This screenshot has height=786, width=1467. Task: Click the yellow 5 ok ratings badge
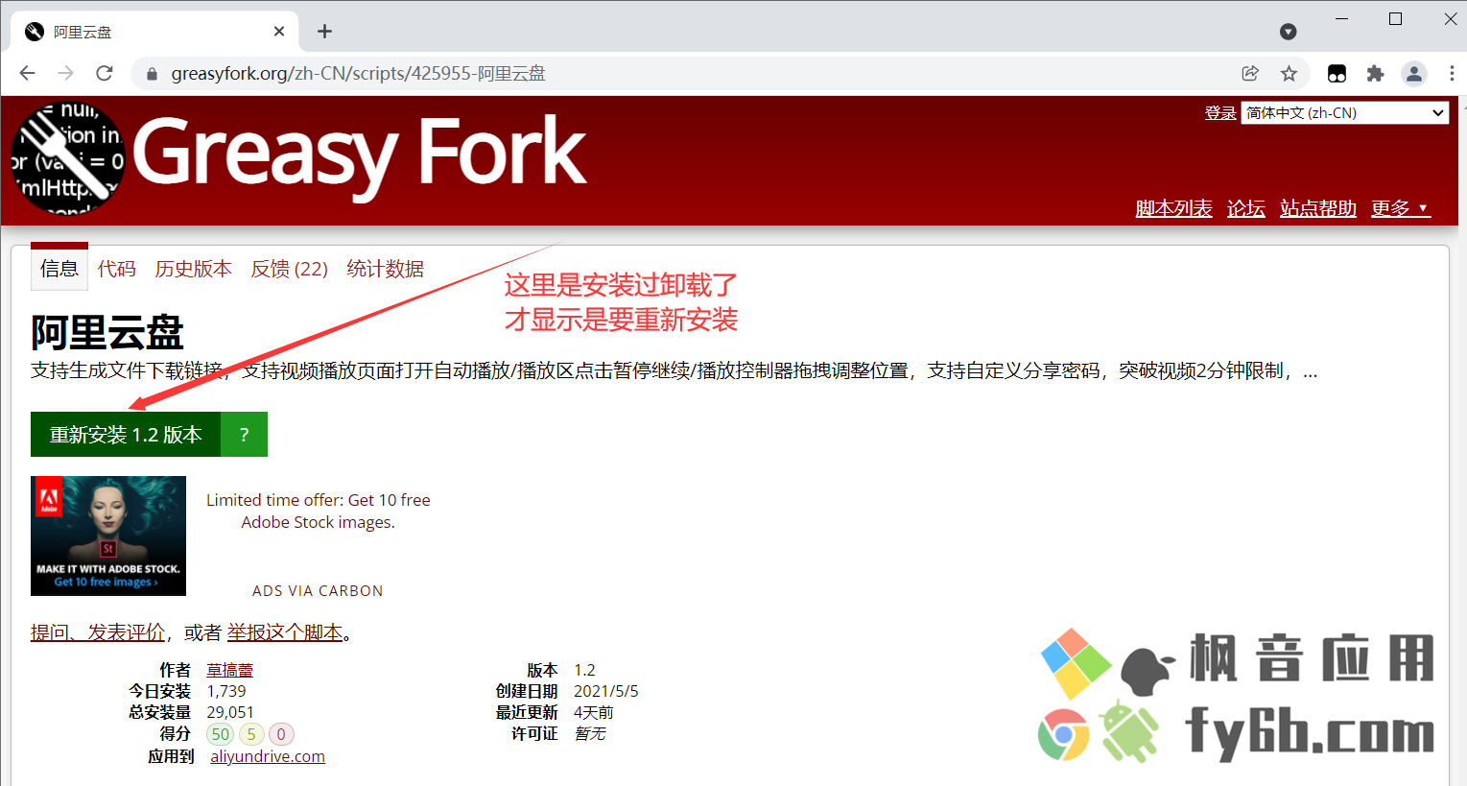click(251, 734)
